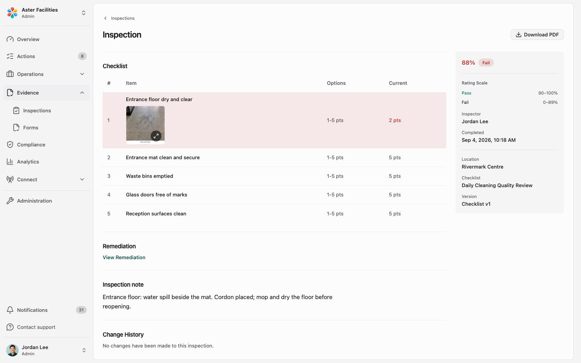
Task: Open the Aster Facilities workspace switcher chevron
Action: (84, 13)
